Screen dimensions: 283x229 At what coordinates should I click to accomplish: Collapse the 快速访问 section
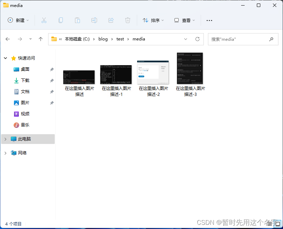click(x=5, y=58)
